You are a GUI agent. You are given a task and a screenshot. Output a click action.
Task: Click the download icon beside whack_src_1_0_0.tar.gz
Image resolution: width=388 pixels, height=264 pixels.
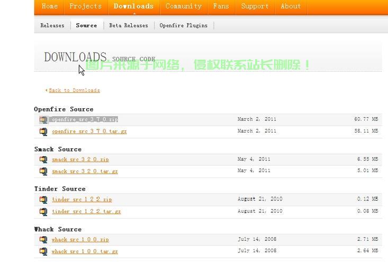coord(43,251)
